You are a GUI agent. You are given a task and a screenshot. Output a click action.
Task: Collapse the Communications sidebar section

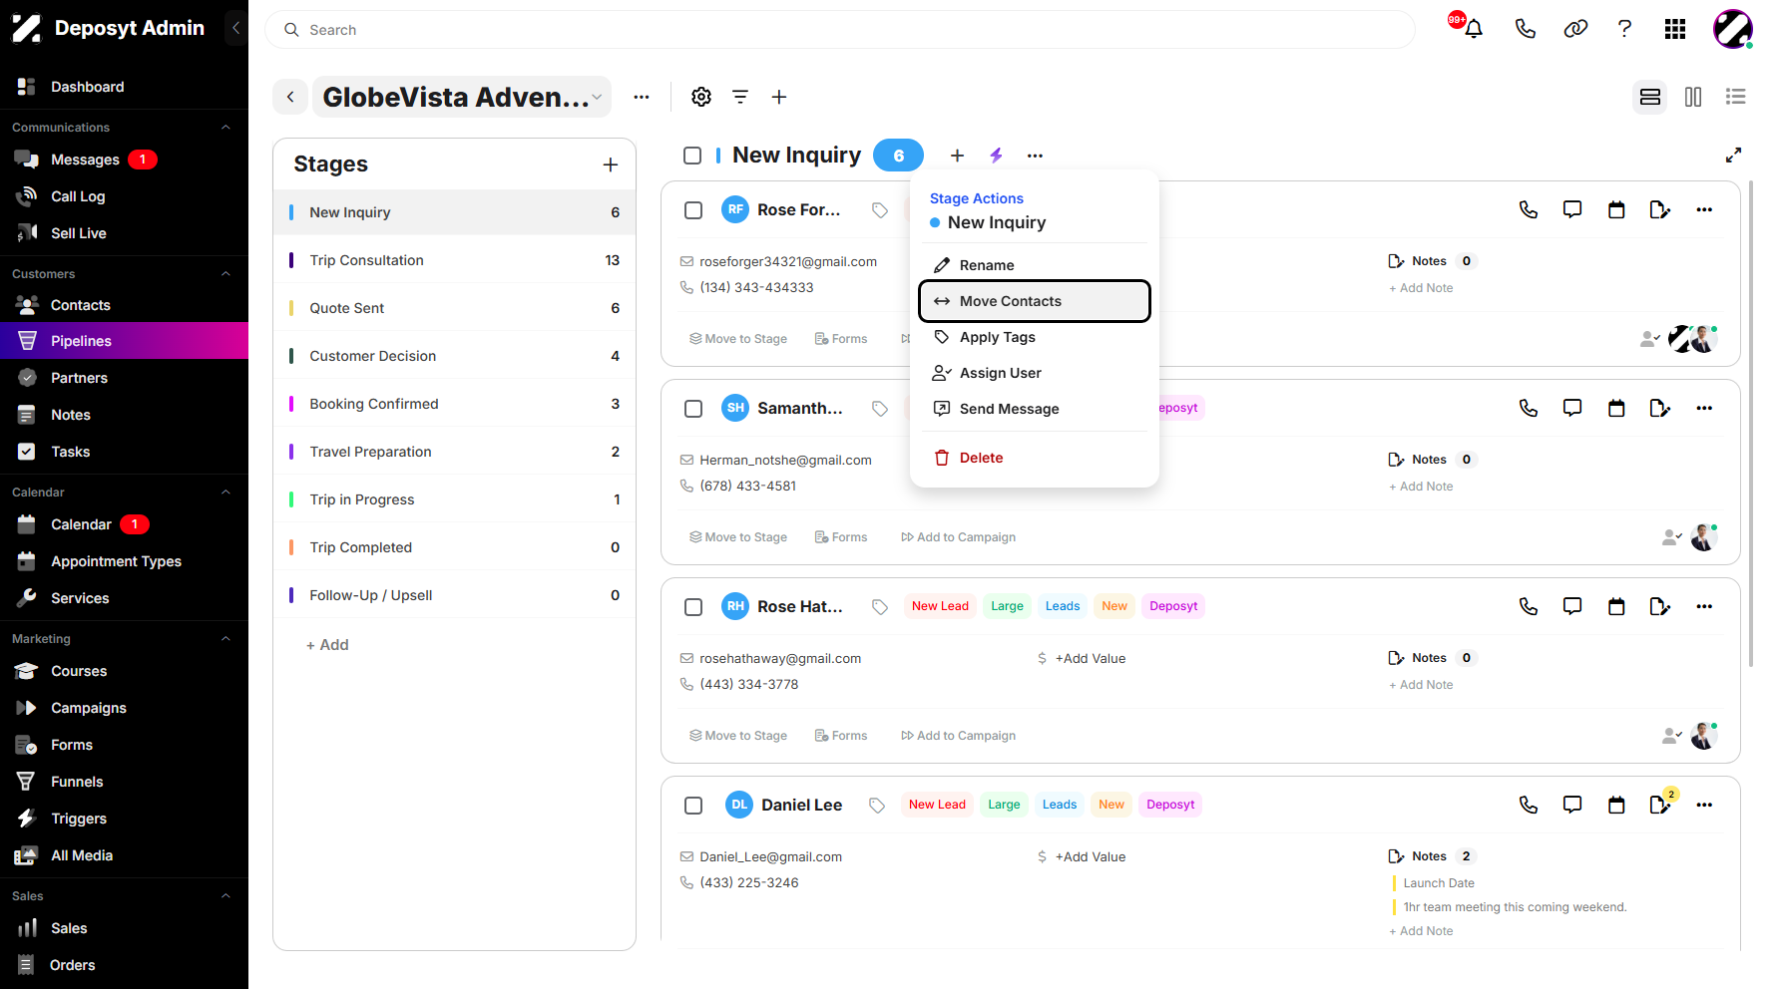click(225, 128)
